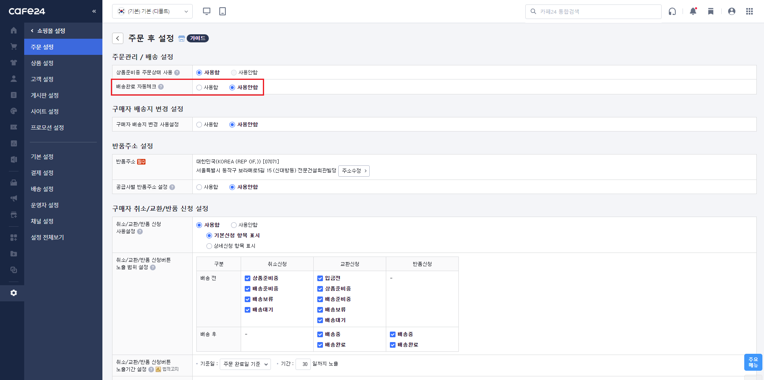Uncheck 입금전 under 교환신청 column
The image size is (764, 380).
[x=320, y=278]
